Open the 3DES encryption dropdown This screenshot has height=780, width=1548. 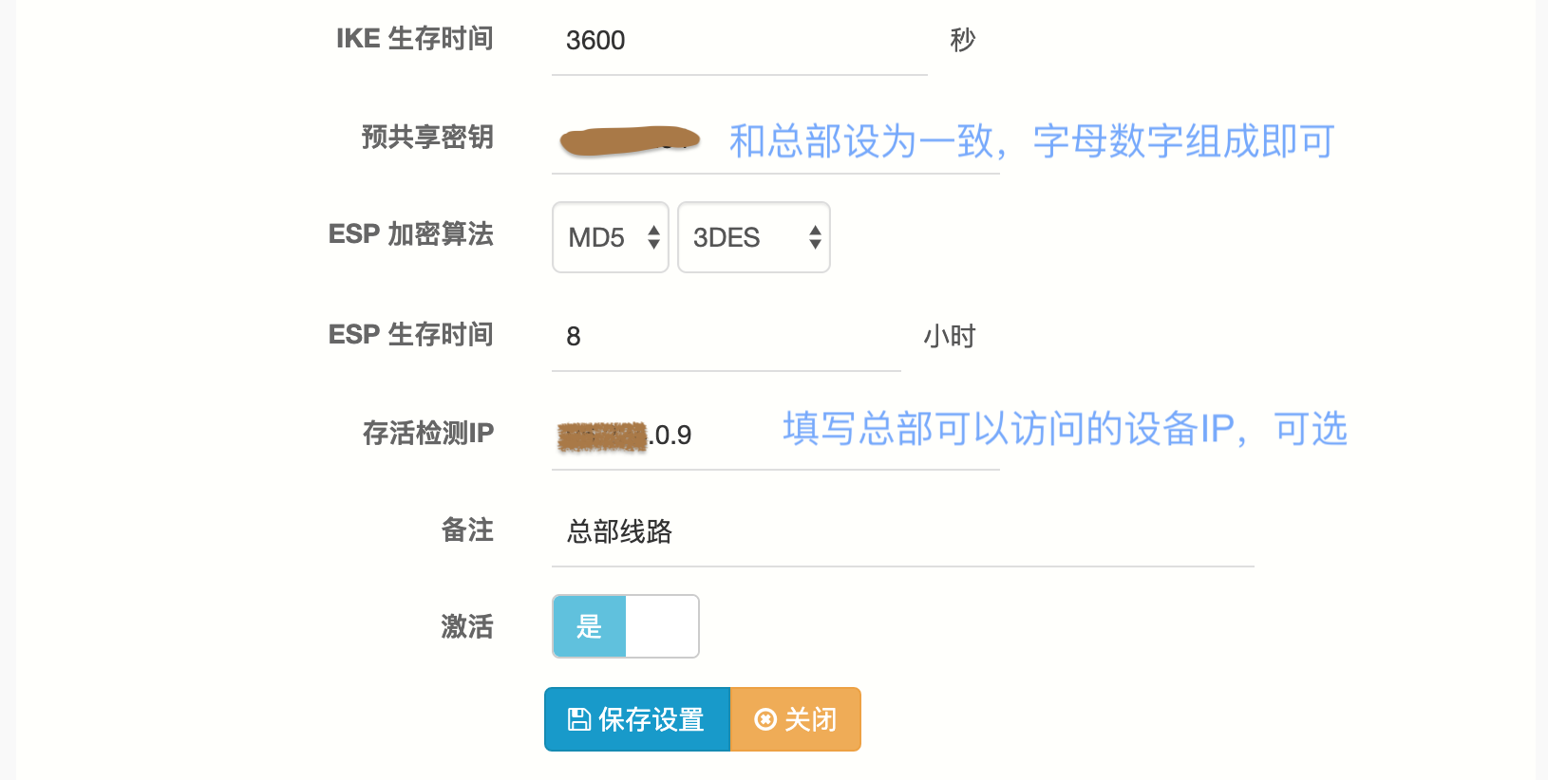pyautogui.click(x=753, y=237)
